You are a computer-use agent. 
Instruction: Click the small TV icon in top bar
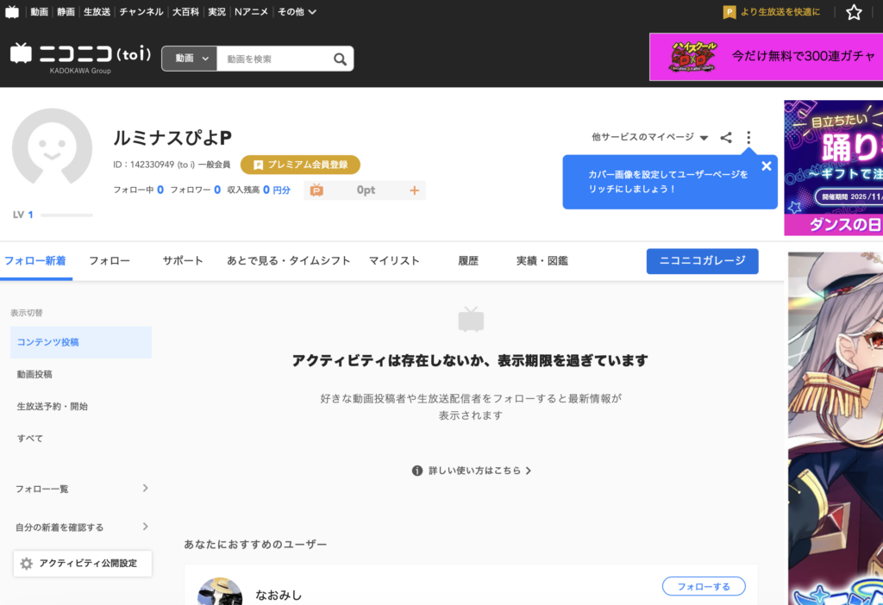(x=12, y=12)
